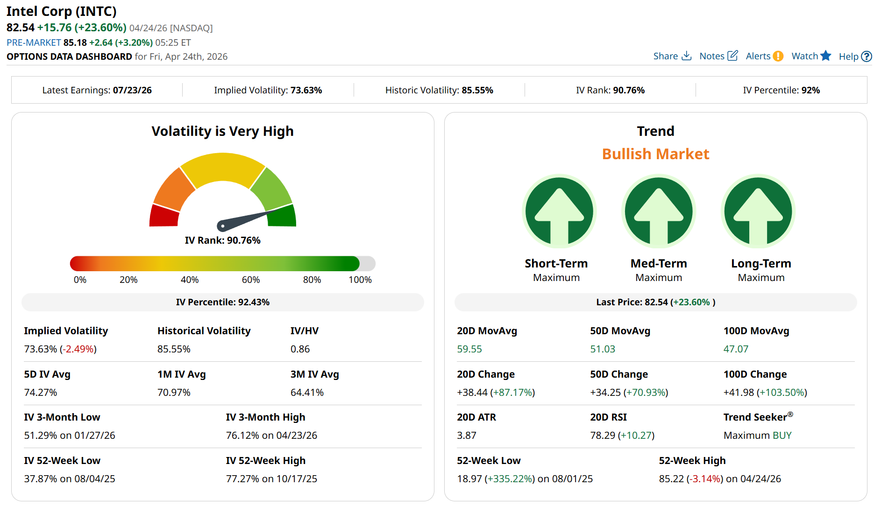Click the 20D ATR value 3.87

click(x=467, y=436)
